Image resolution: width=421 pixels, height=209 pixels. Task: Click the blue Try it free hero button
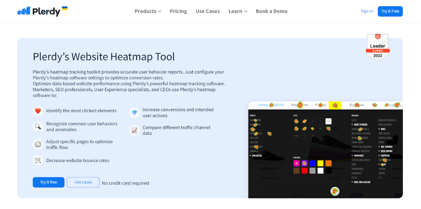click(x=49, y=182)
